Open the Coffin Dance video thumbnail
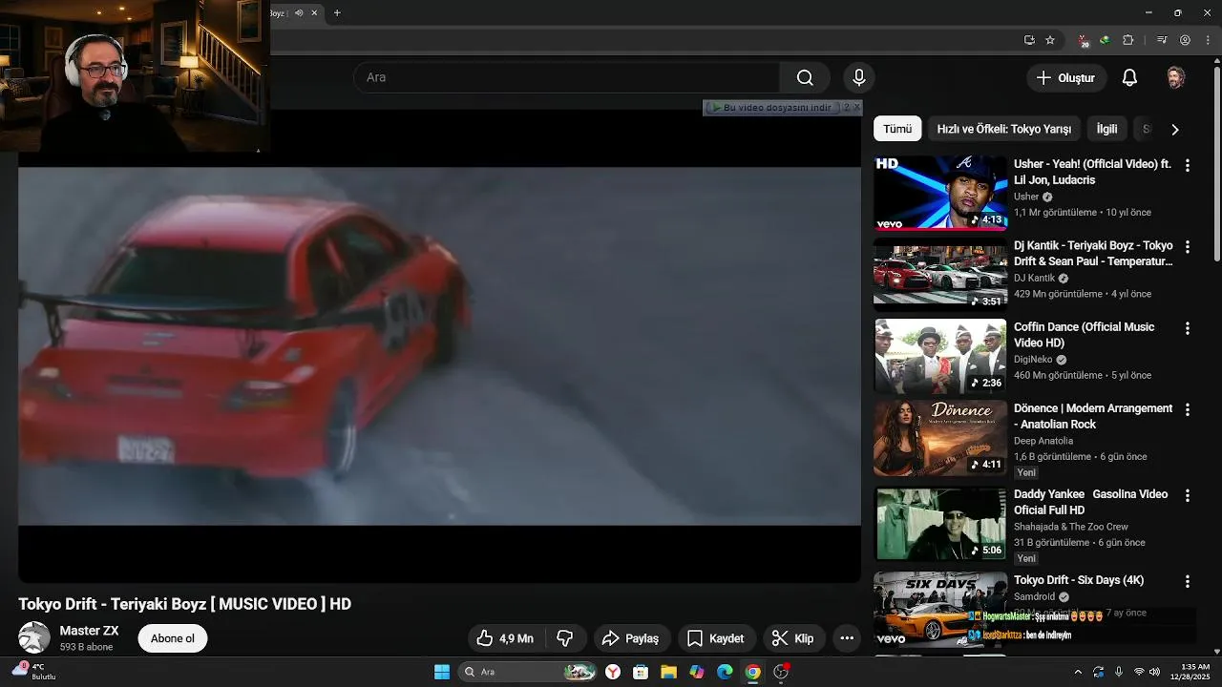The height and width of the screenshot is (687, 1222). 940,356
